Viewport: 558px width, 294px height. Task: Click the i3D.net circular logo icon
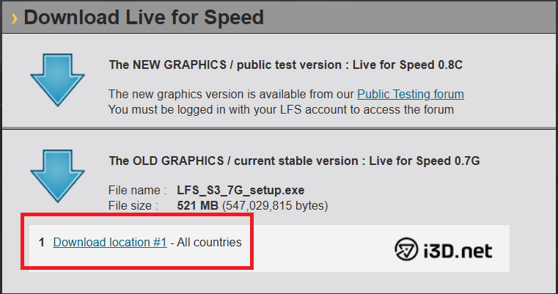click(406, 251)
